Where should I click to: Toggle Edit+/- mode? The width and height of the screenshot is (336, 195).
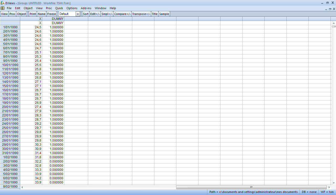95,14
